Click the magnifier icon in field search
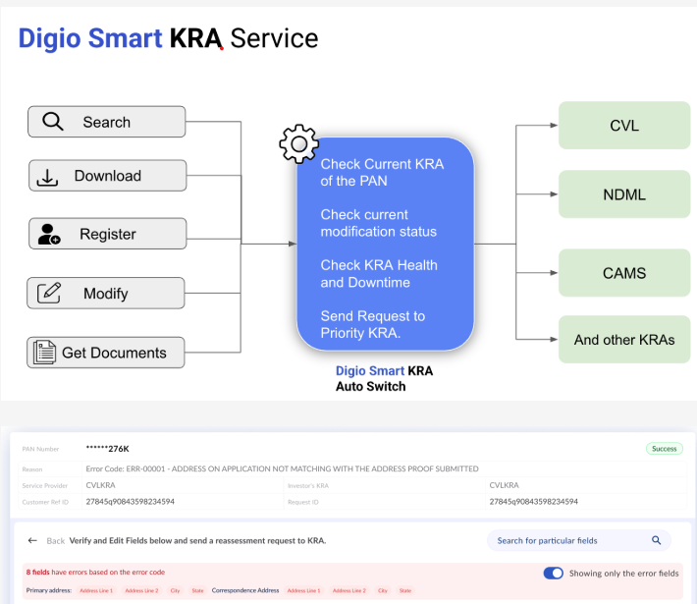Image resolution: width=697 pixels, height=604 pixels. [657, 540]
